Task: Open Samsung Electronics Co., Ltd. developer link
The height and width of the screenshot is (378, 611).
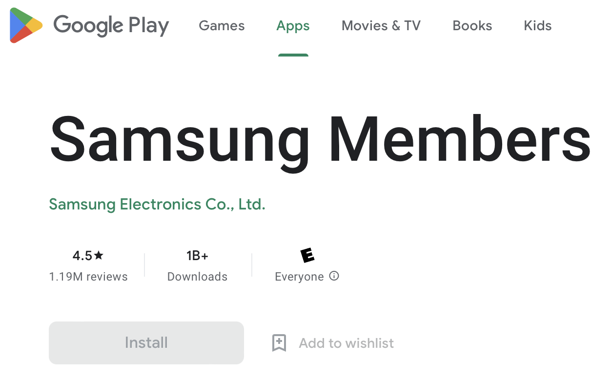Action: [x=157, y=204]
